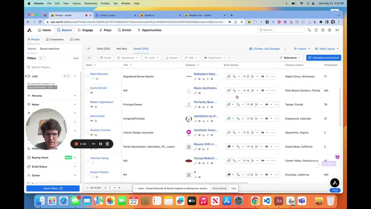
Task: Open LinkedIn icon under Robert Applebaum
Action: (96, 107)
